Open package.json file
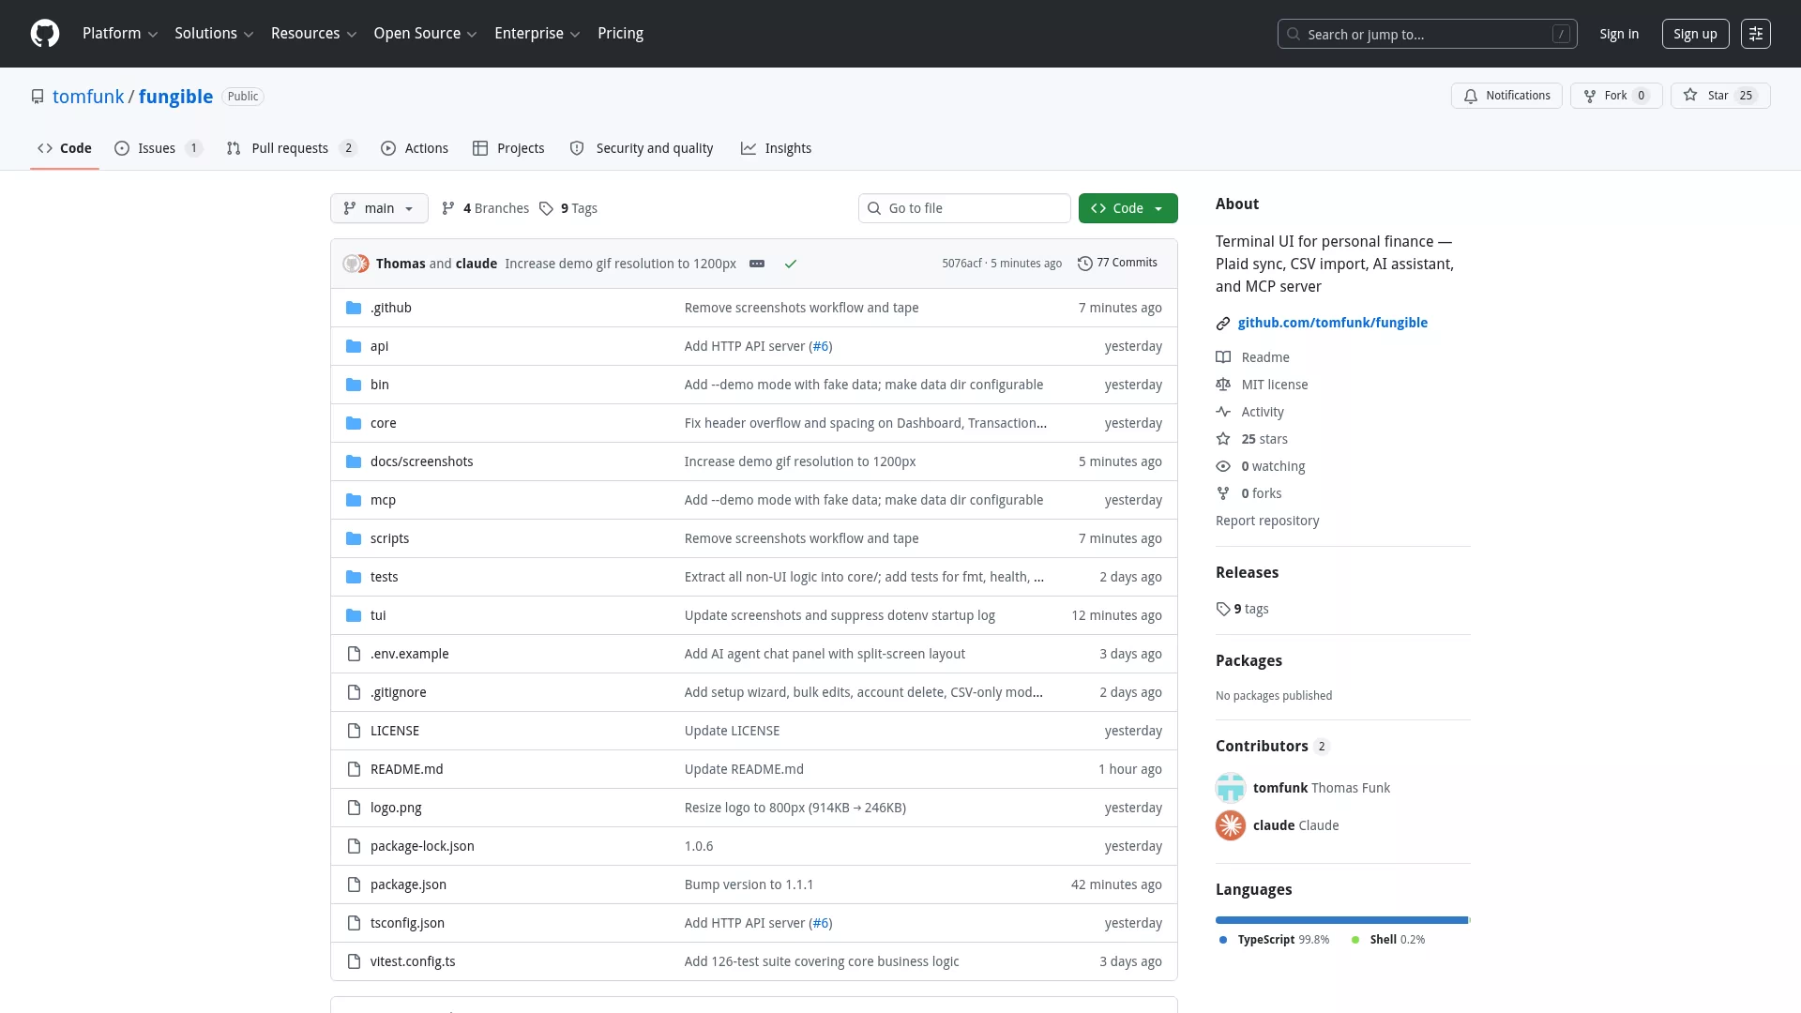Viewport: 1801px width, 1013px height. pyautogui.click(x=408, y=884)
